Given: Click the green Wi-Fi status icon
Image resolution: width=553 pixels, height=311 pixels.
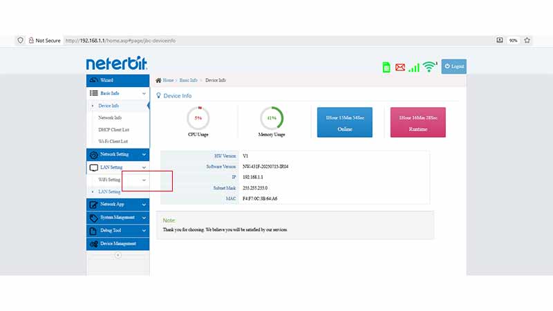Looking at the screenshot, I should tap(429, 66).
